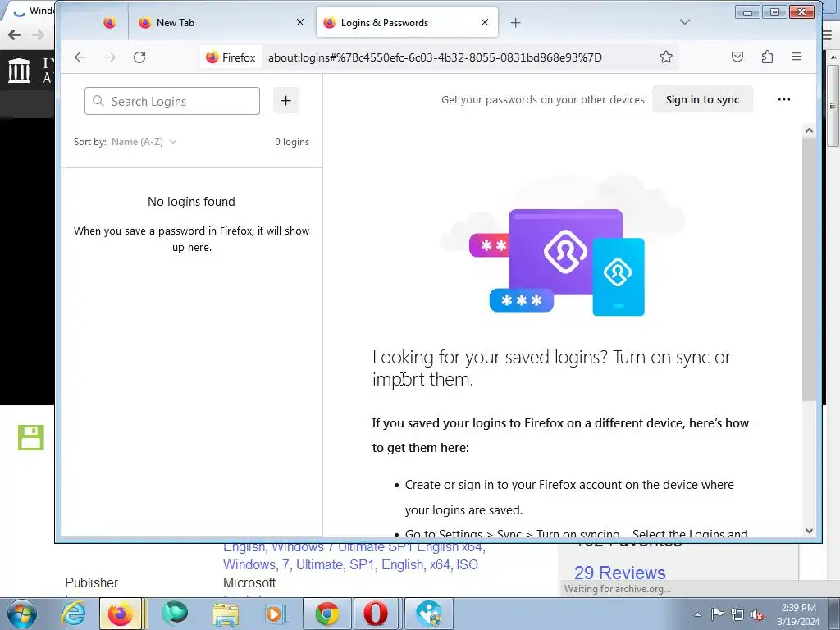Open the Firefox hamburger menu
The height and width of the screenshot is (630, 840).
coord(797,57)
